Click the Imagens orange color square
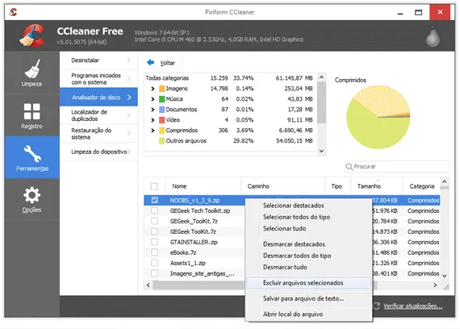 [x=162, y=89]
